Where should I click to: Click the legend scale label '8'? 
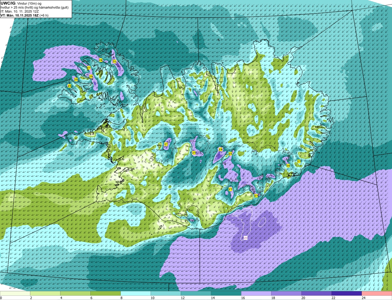(x=121, y=298)
